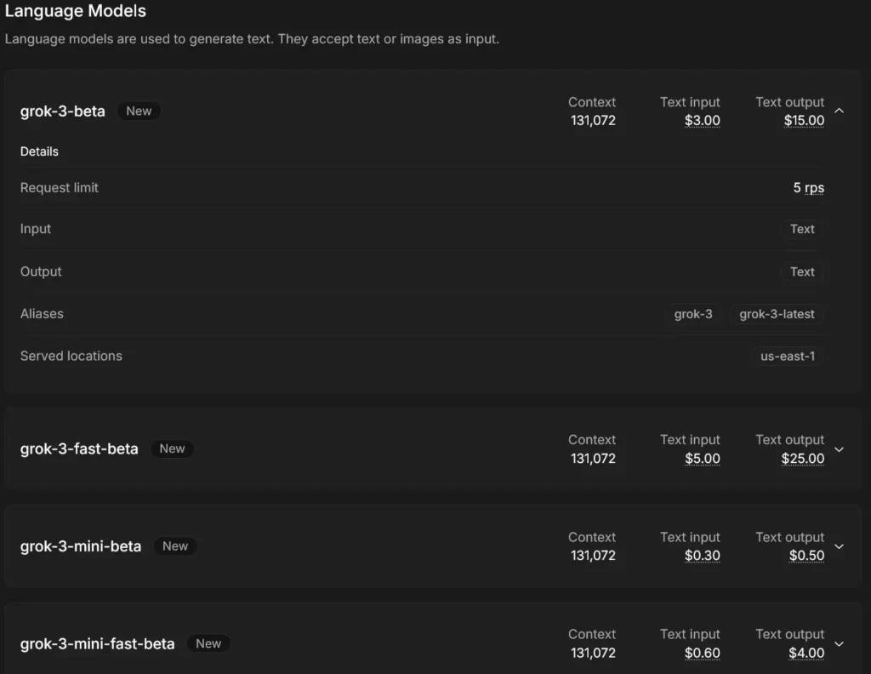Click the grok-3-mini-fast-beta model name
Viewport: 871px width, 674px height.
tap(97, 644)
